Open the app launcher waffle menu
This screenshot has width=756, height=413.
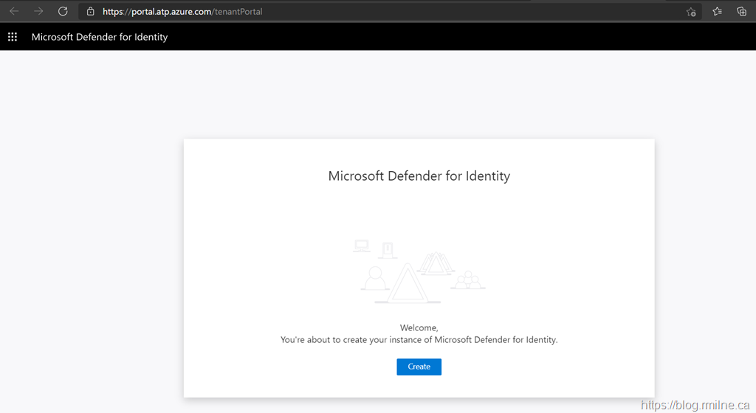point(13,37)
